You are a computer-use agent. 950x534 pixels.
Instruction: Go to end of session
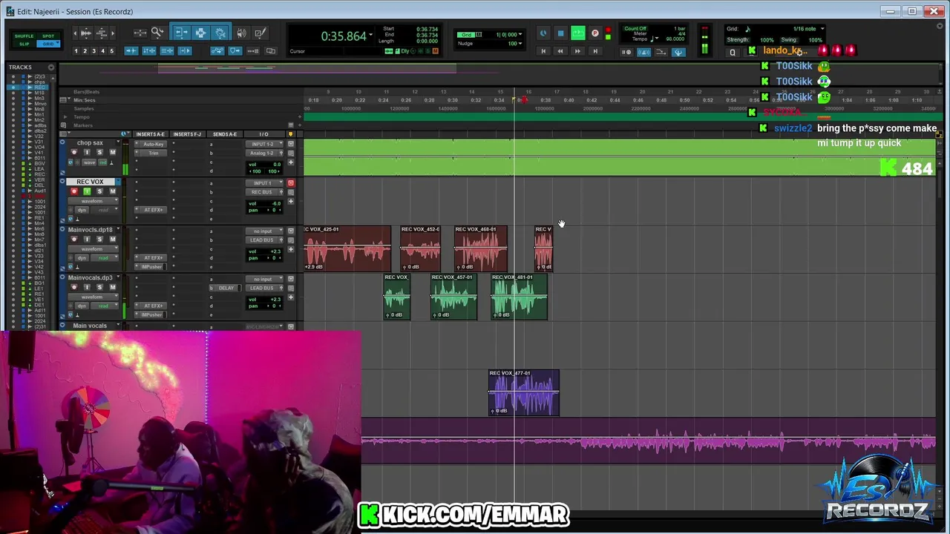click(595, 51)
